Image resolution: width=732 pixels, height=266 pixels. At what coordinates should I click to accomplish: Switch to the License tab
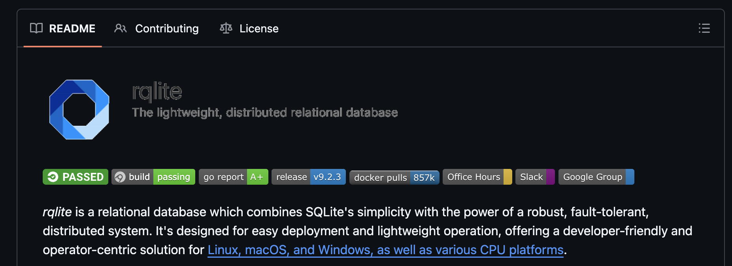249,28
